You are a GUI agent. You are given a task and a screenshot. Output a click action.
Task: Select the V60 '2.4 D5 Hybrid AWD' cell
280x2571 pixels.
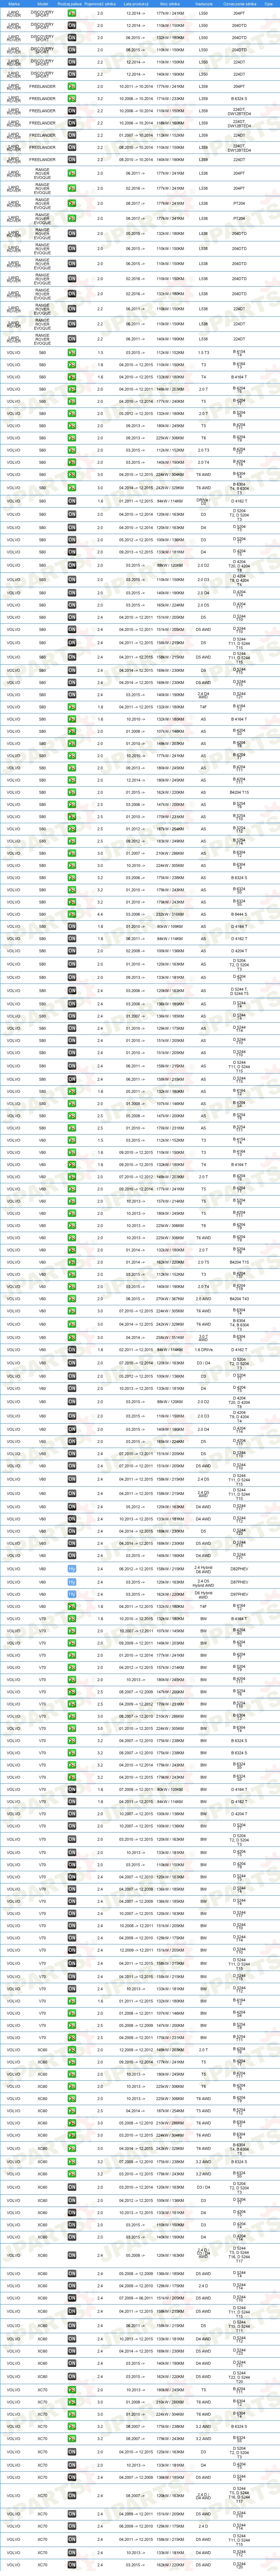203,1582
